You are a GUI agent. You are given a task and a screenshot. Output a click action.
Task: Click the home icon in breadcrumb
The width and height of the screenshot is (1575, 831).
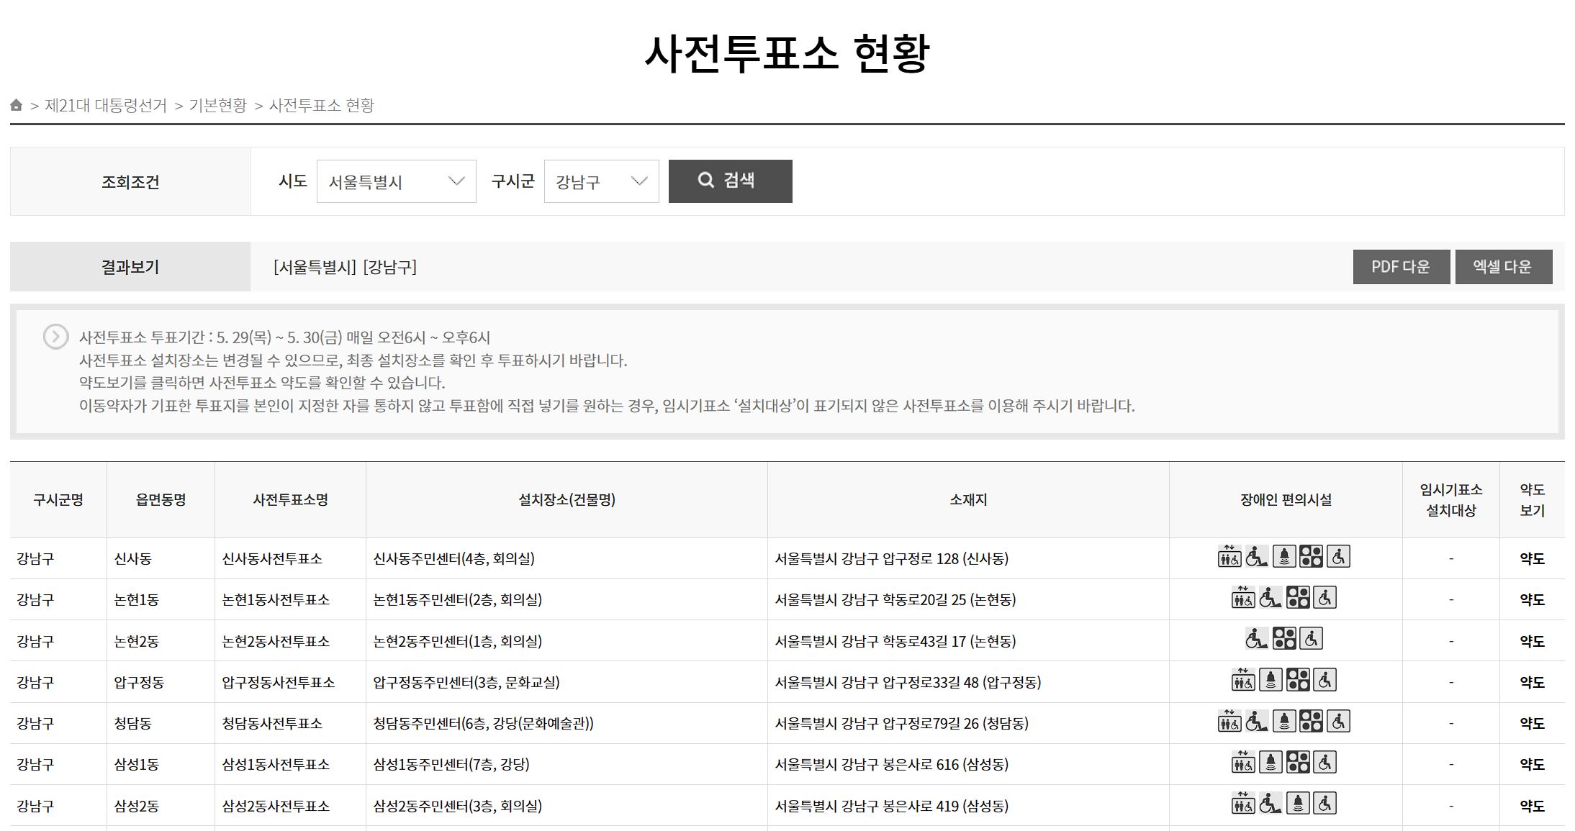click(x=17, y=106)
